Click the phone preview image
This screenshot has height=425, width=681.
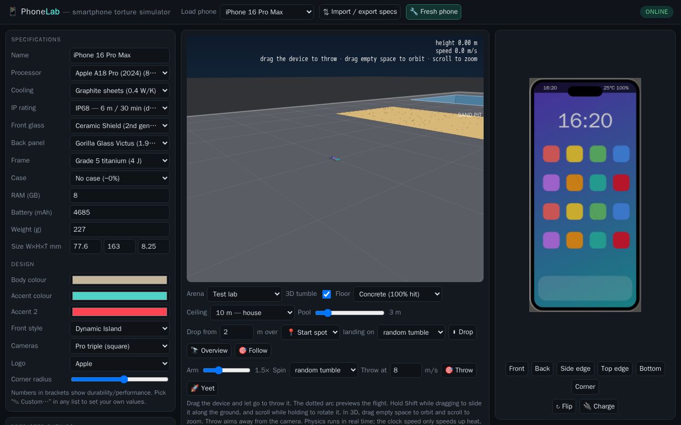point(585,195)
